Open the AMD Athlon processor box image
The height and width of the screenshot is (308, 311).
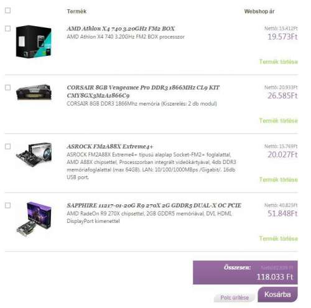tap(34, 42)
